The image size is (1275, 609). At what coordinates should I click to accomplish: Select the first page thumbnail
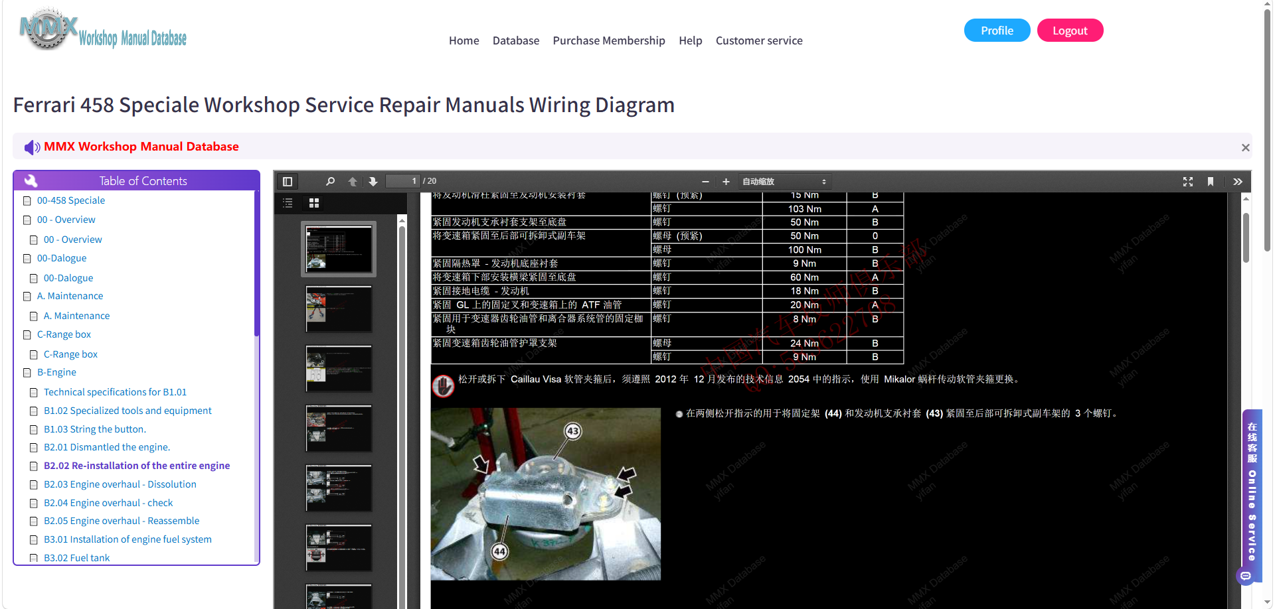coord(339,249)
